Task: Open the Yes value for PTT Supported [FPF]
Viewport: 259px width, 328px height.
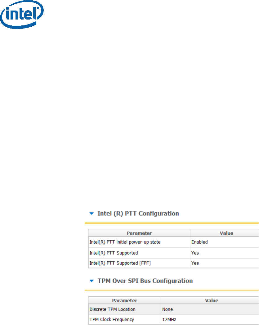Action: point(225,263)
